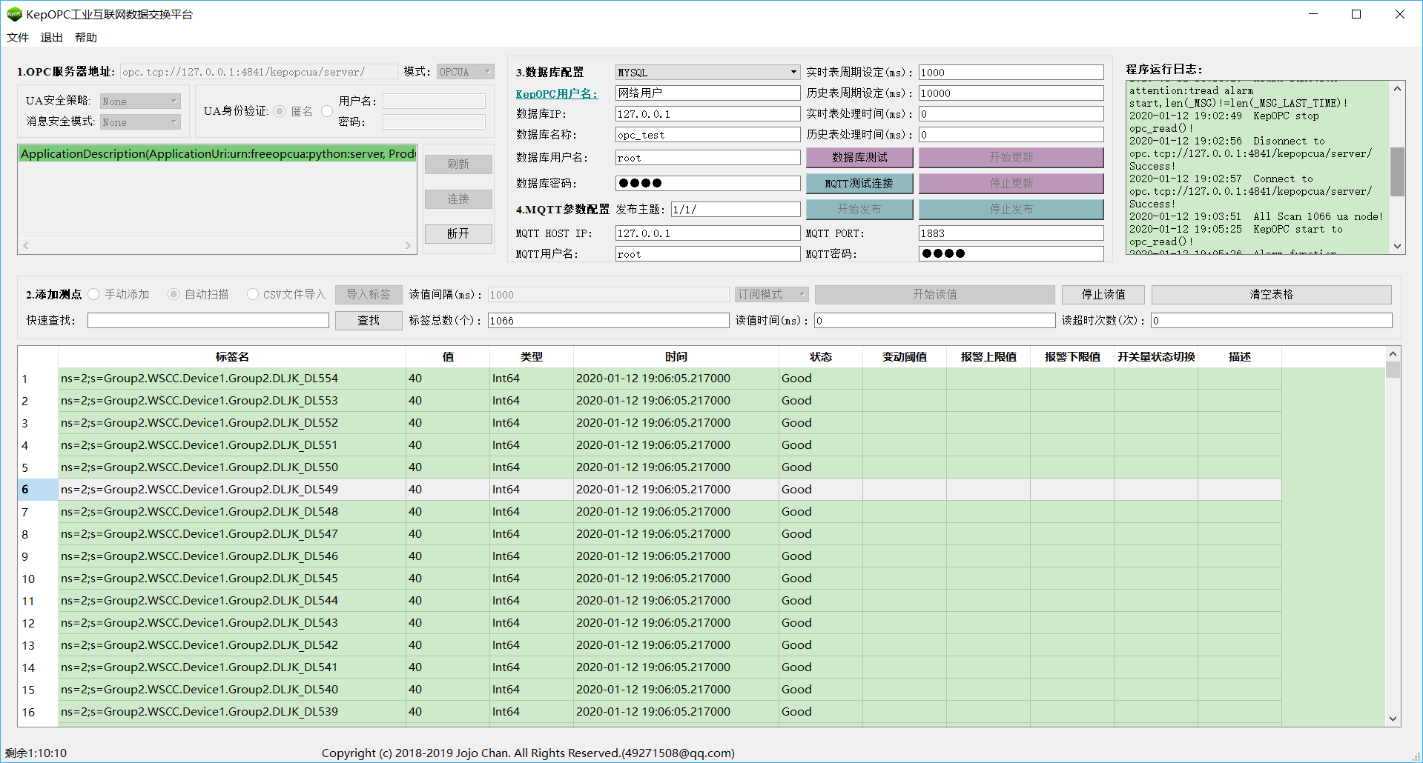Click the 读值间隔 field
Viewport: 1423px width, 763px height.
coord(608,295)
